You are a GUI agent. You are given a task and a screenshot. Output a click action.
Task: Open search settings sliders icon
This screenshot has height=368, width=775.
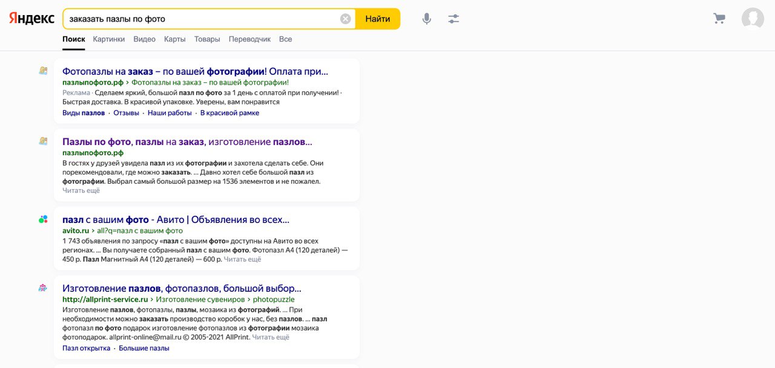453,19
